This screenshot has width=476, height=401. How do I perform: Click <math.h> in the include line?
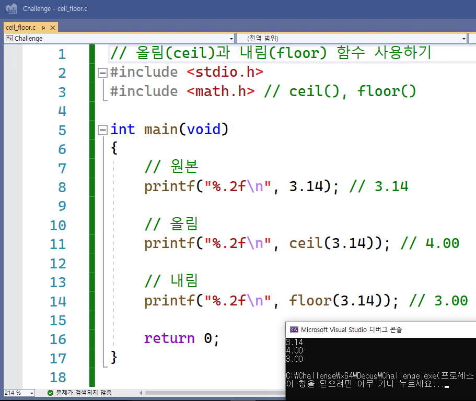point(220,91)
